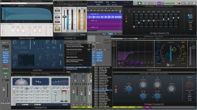The height and width of the screenshot is (110, 197).
Task: Select the Tracks mixer view button
Action: 110,34
